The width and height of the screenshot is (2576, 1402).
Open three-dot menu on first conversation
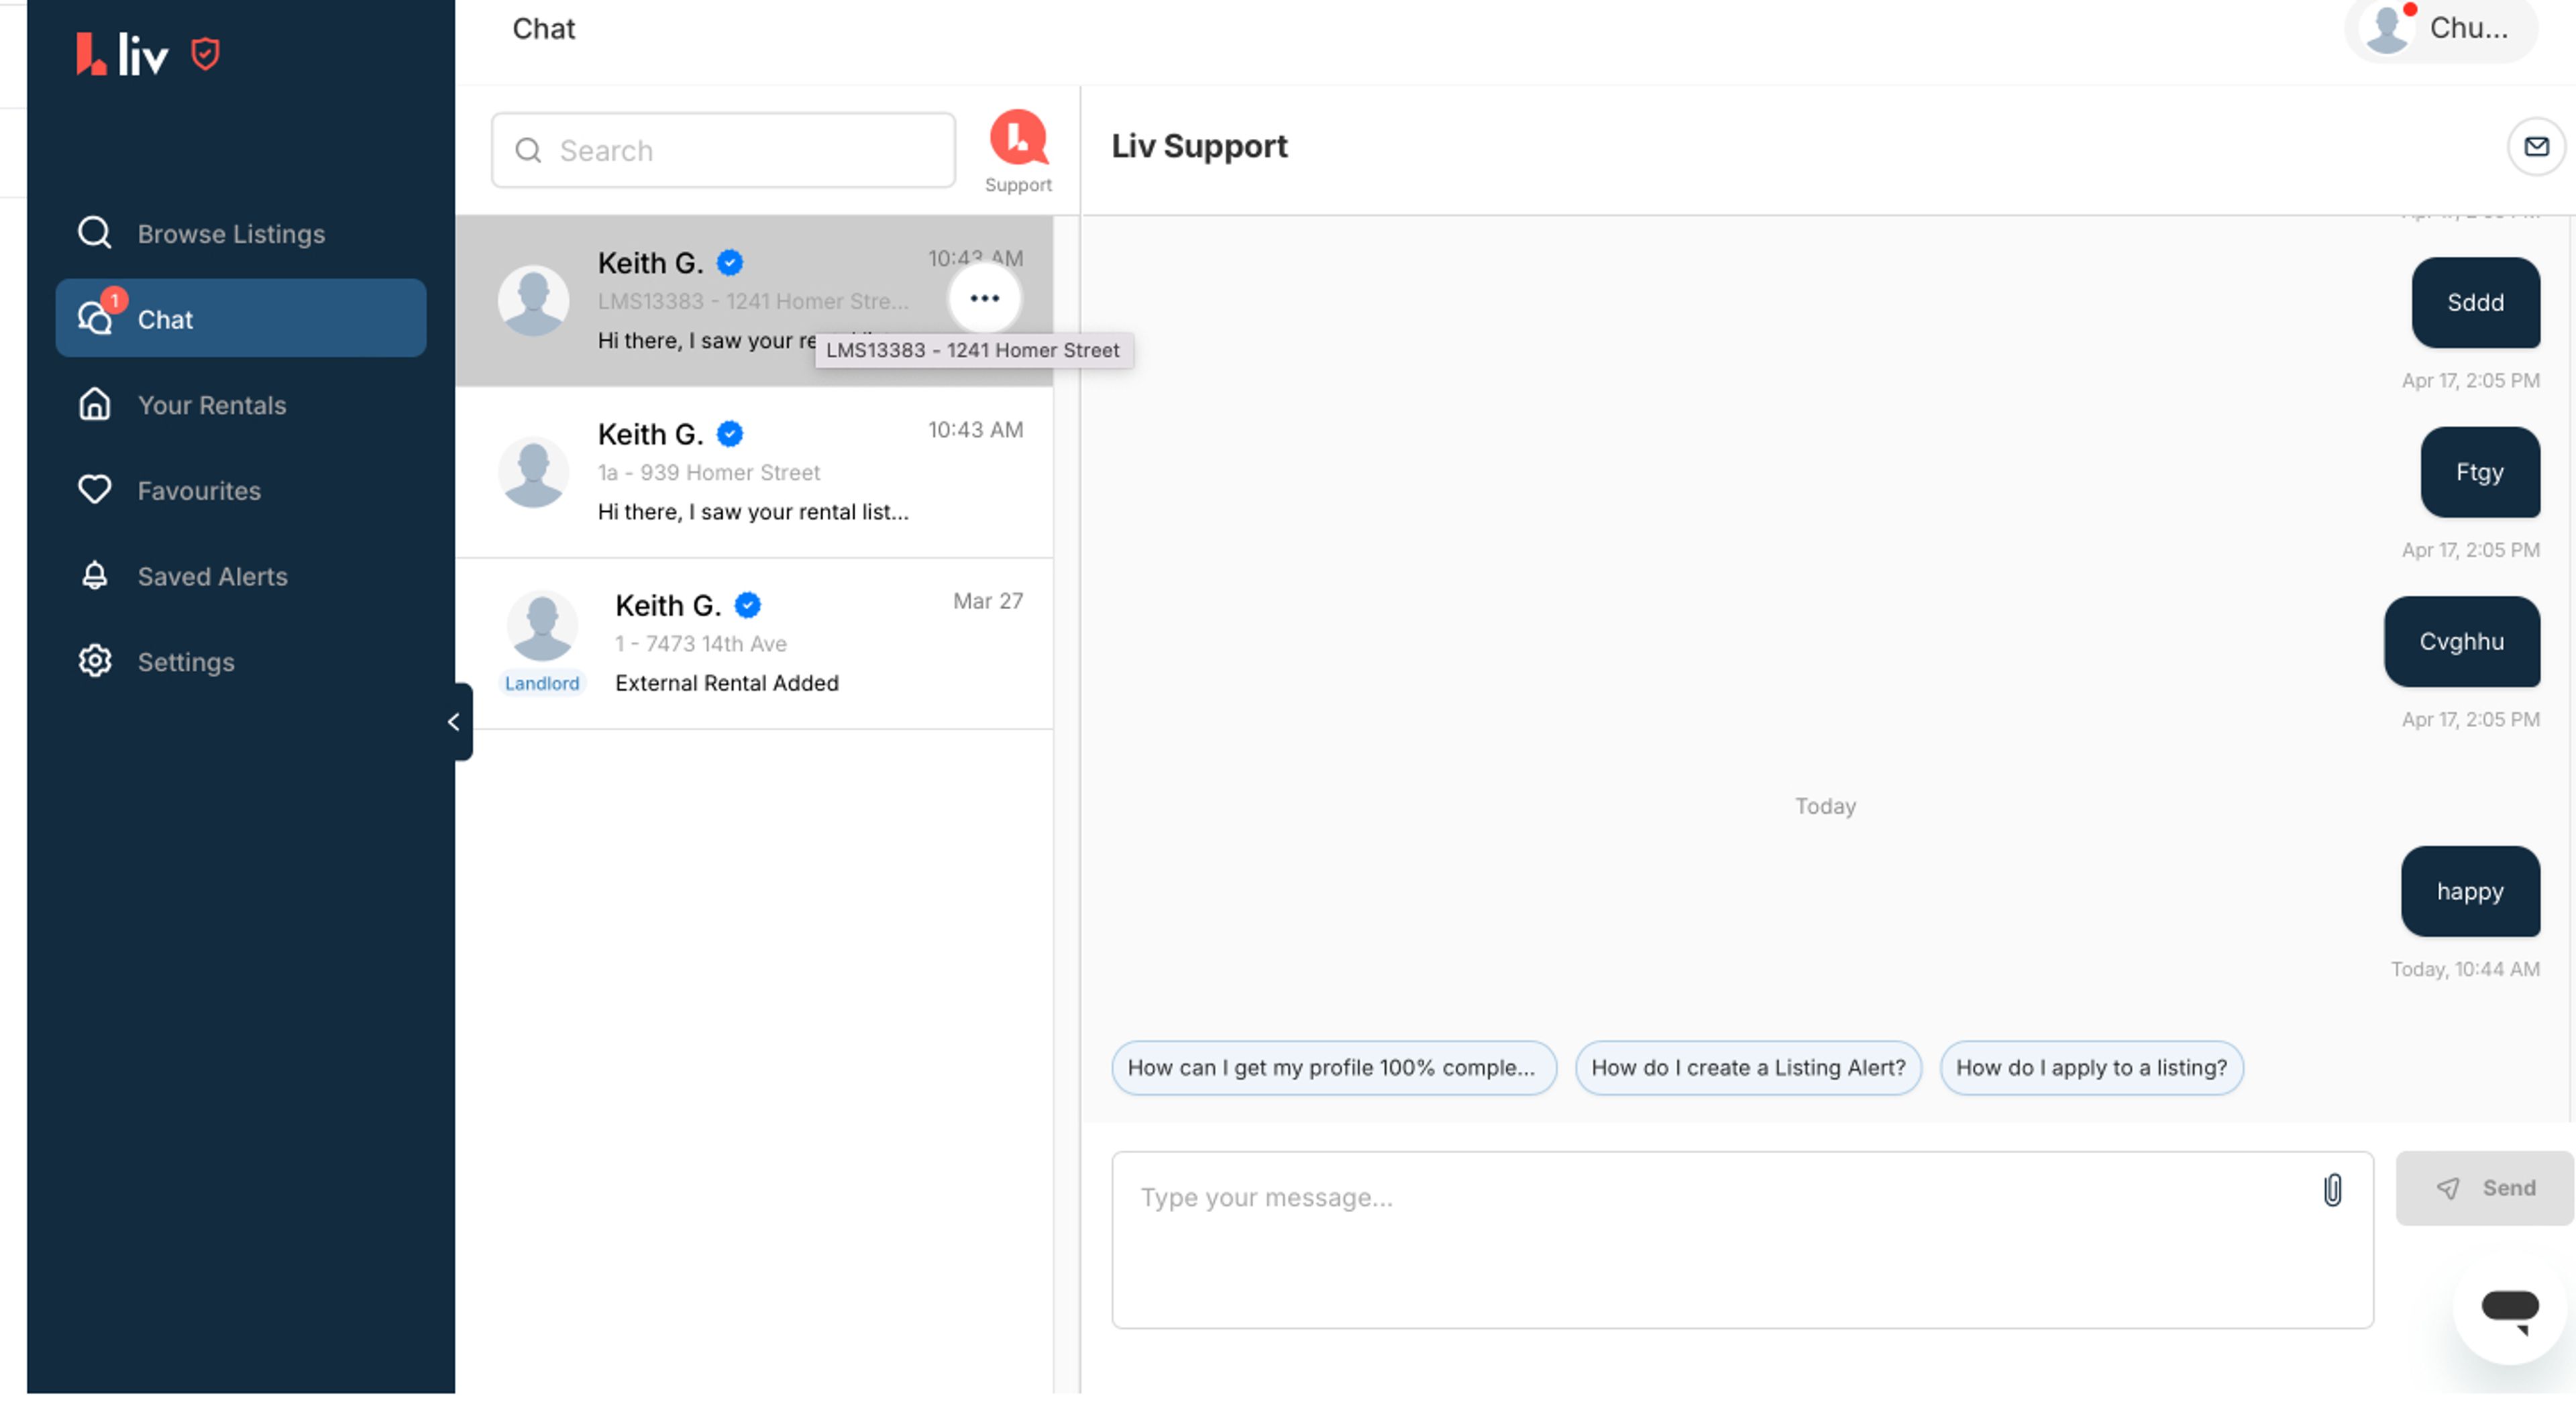point(984,298)
